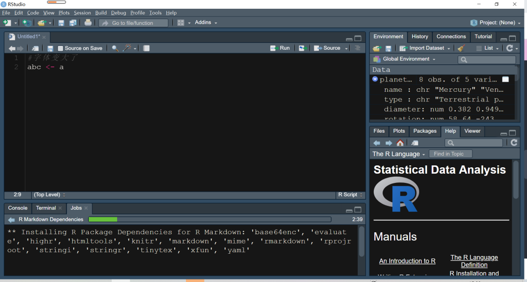The height and width of the screenshot is (282, 527).
Task: Open the Help home page
Action: 400,143
